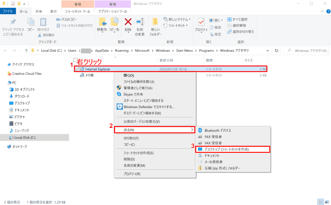Switch to the large icons view button
Viewport: 331px width, 205px height.
point(327,202)
